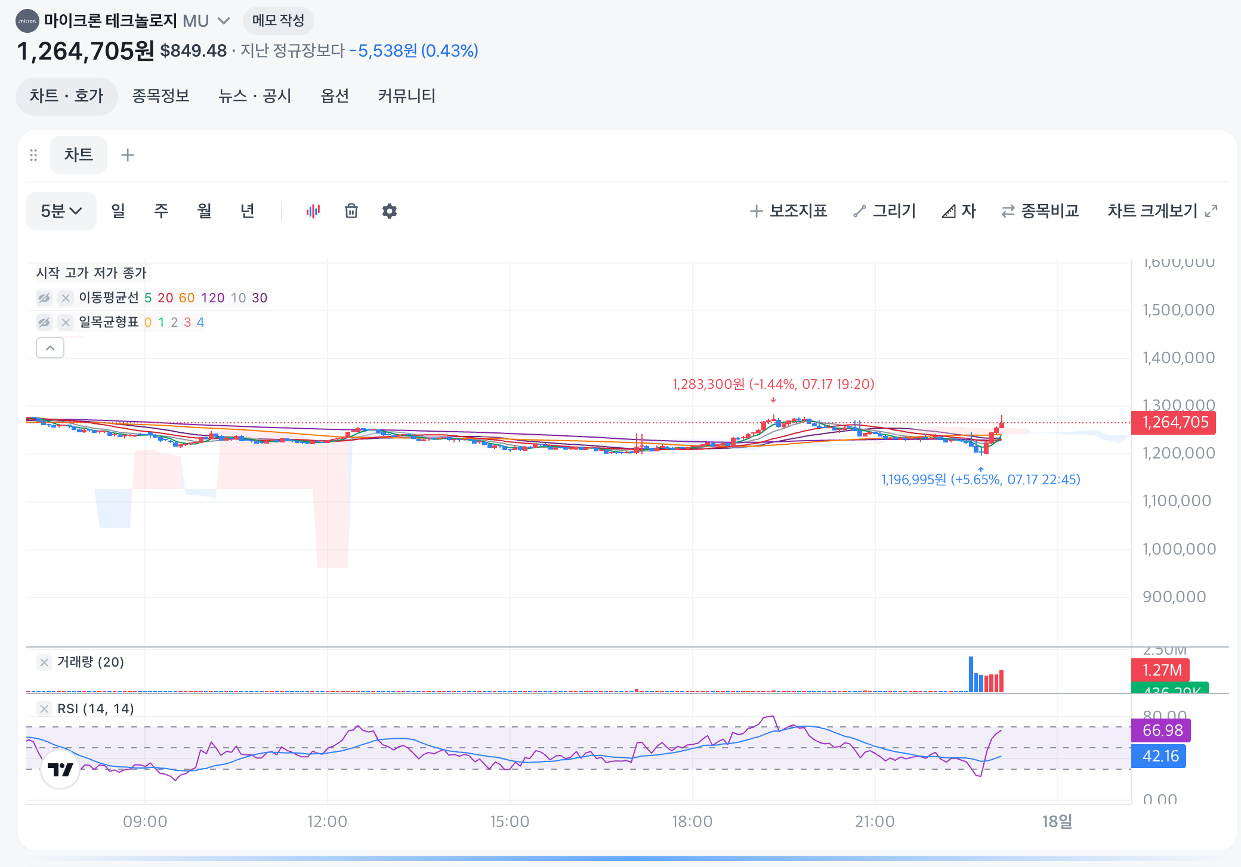Click the 1,283,300원 high price annotation

coord(773,384)
